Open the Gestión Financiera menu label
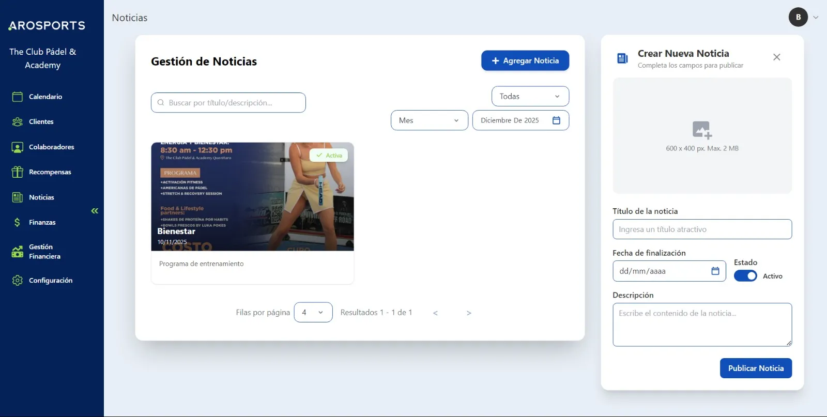This screenshot has height=417, width=827. [44, 252]
